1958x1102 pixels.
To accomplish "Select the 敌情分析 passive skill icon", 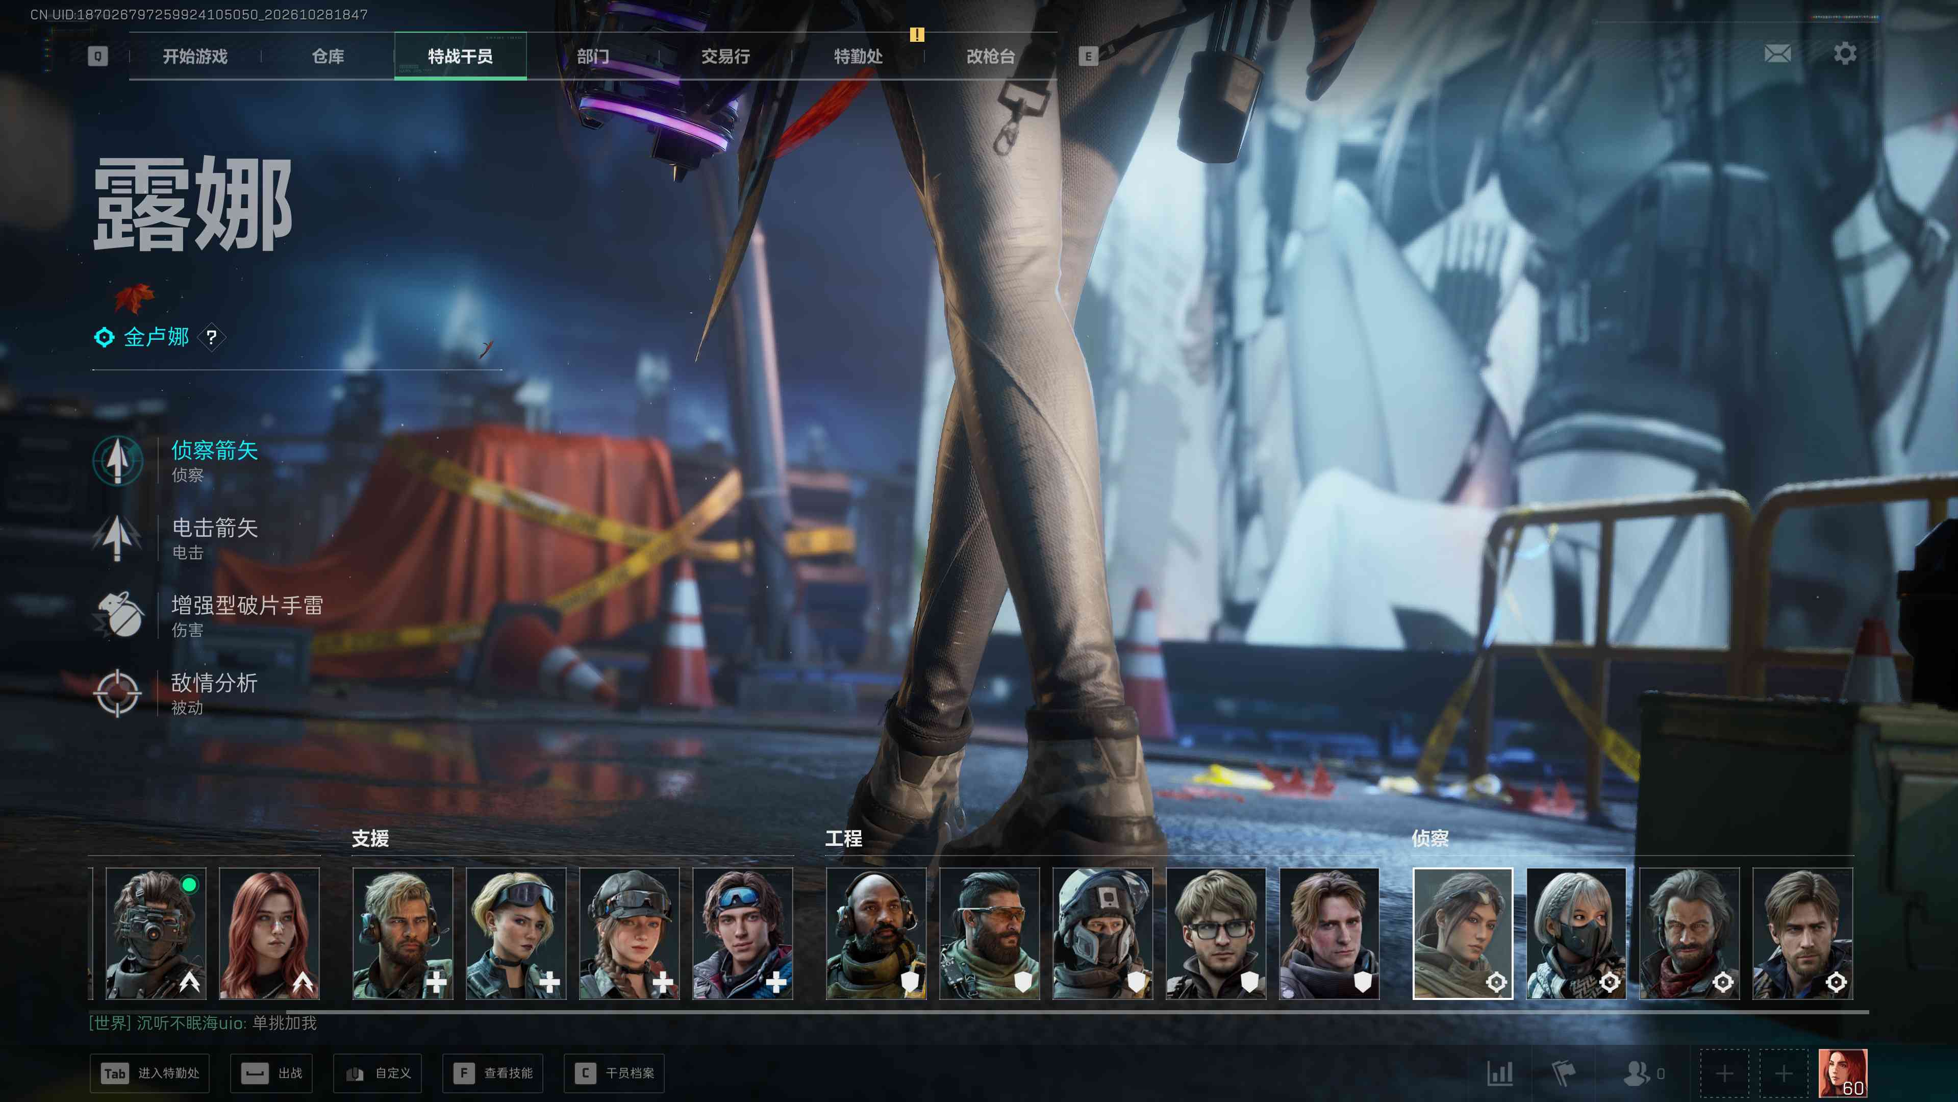I will point(117,693).
